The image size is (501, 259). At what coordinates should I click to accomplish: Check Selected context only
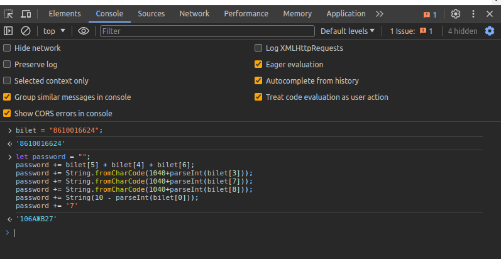pyautogui.click(x=7, y=81)
